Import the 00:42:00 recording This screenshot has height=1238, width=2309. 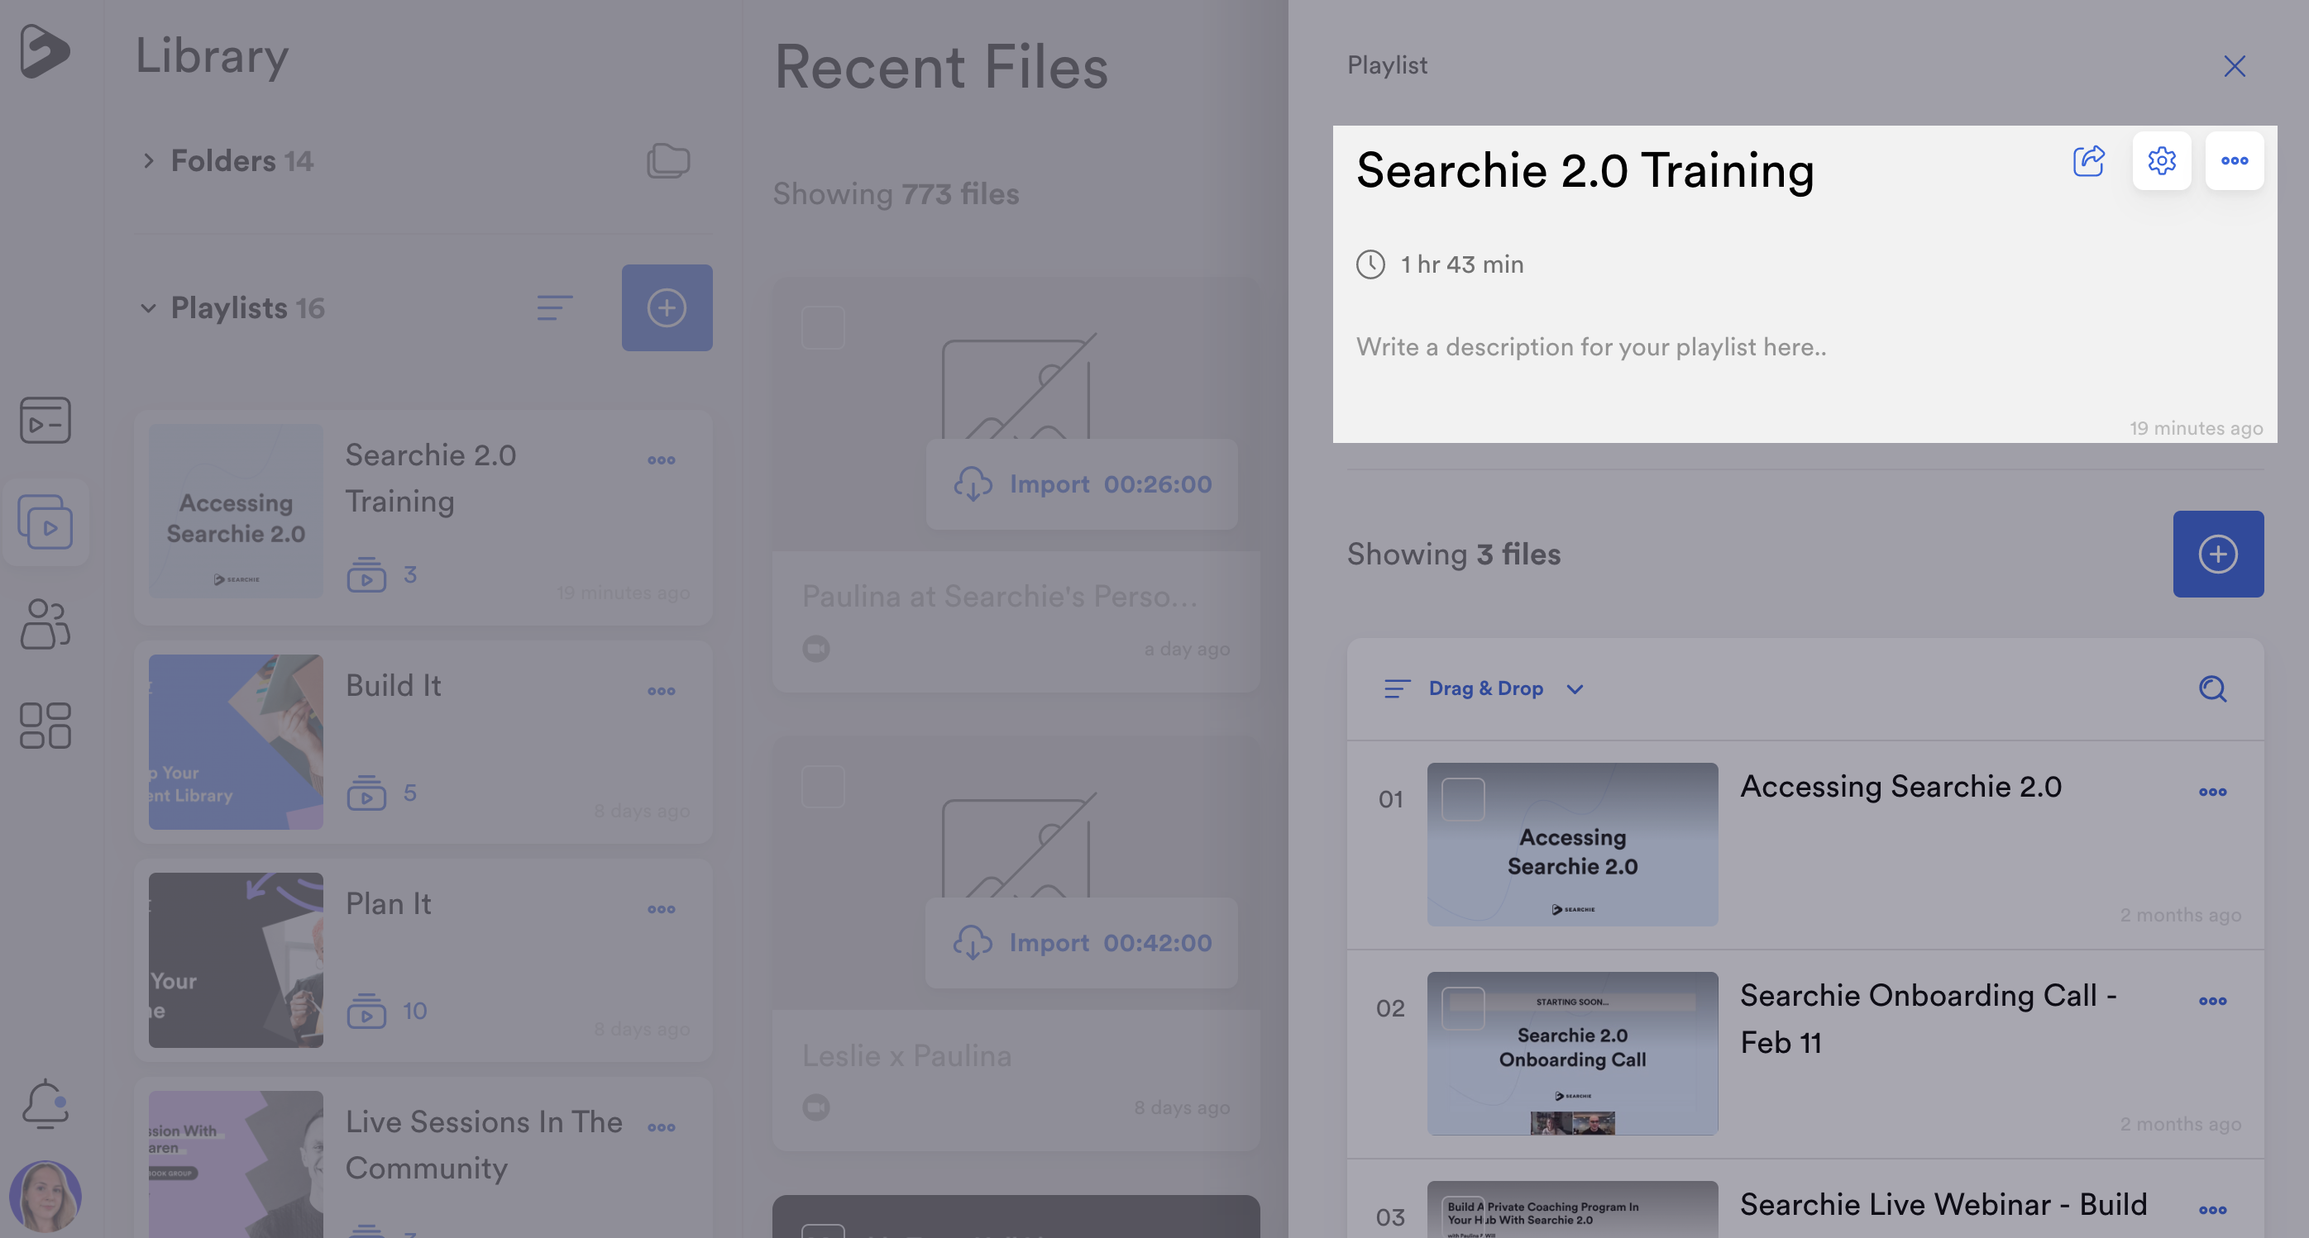[x=1082, y=943]
